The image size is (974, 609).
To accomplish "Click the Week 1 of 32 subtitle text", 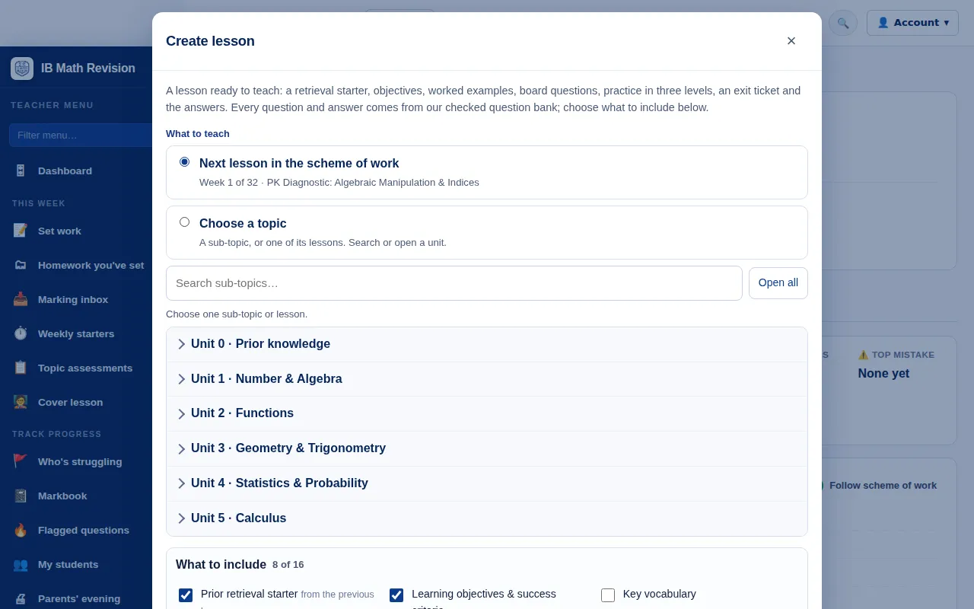I will pyautogui.click(x=339, y=183).
